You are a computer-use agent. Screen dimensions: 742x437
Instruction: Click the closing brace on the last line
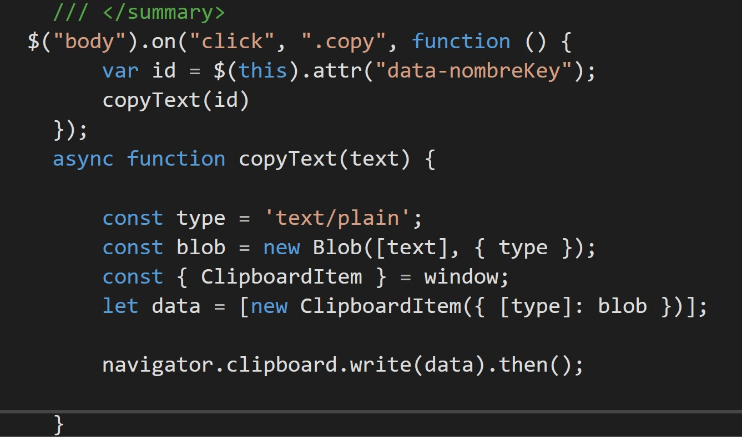pos(58,424)
